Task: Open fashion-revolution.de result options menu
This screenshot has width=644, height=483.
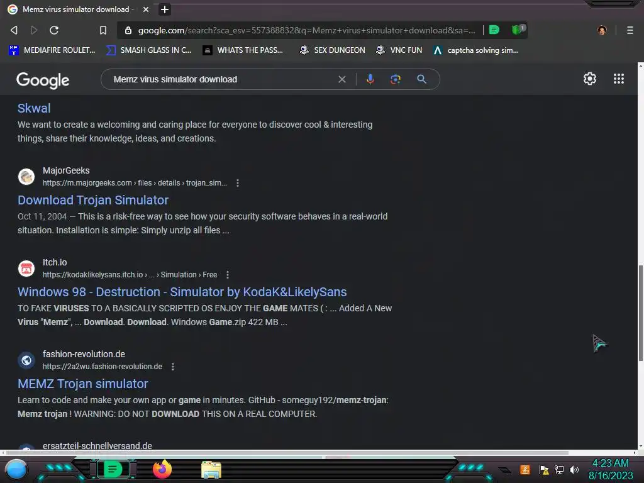Action: pos(173,367)
